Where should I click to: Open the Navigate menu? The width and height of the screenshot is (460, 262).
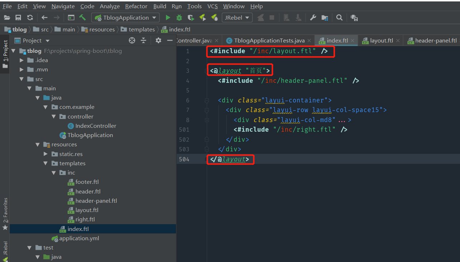pyautogui.click(x=63, y=6)
